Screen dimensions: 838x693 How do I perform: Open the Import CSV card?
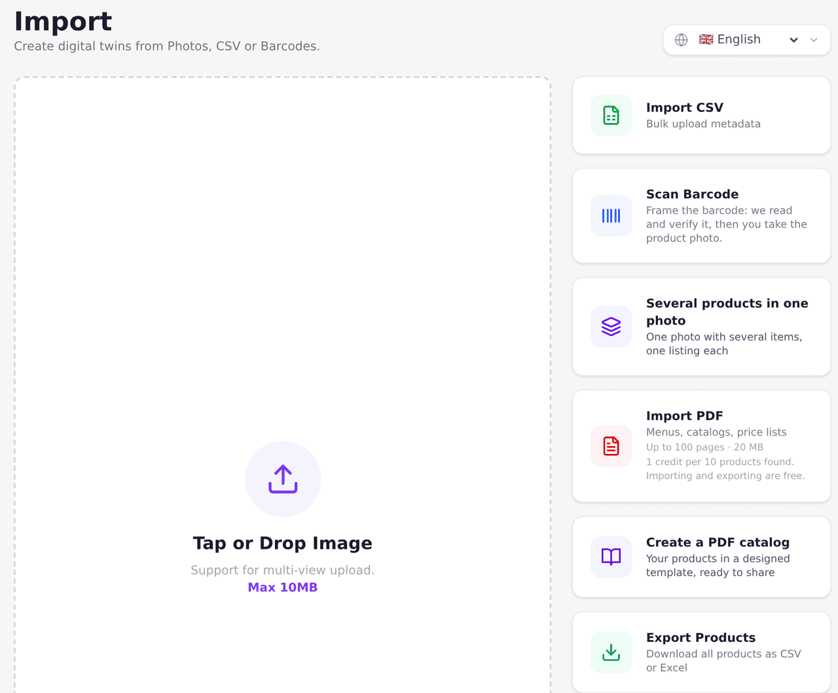[701, 115]
